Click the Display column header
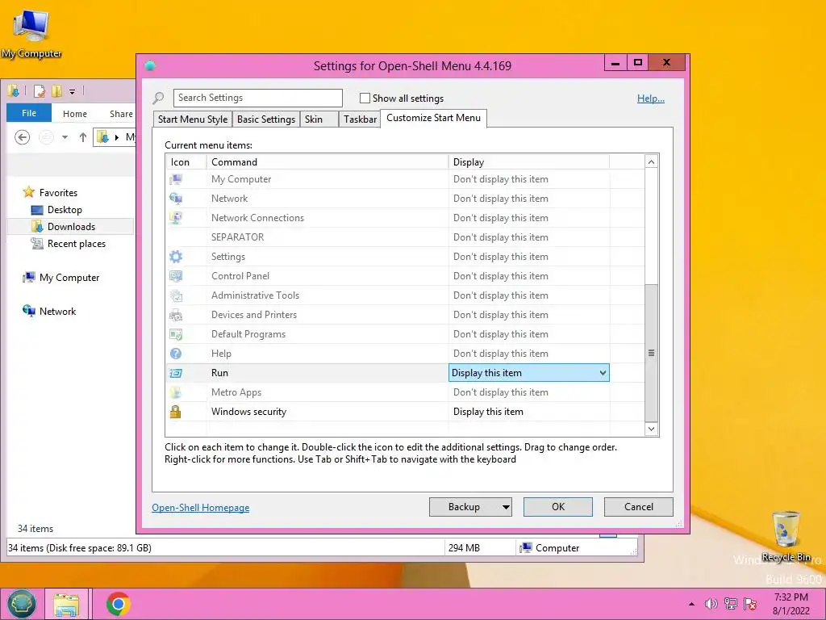 (529, 161)
